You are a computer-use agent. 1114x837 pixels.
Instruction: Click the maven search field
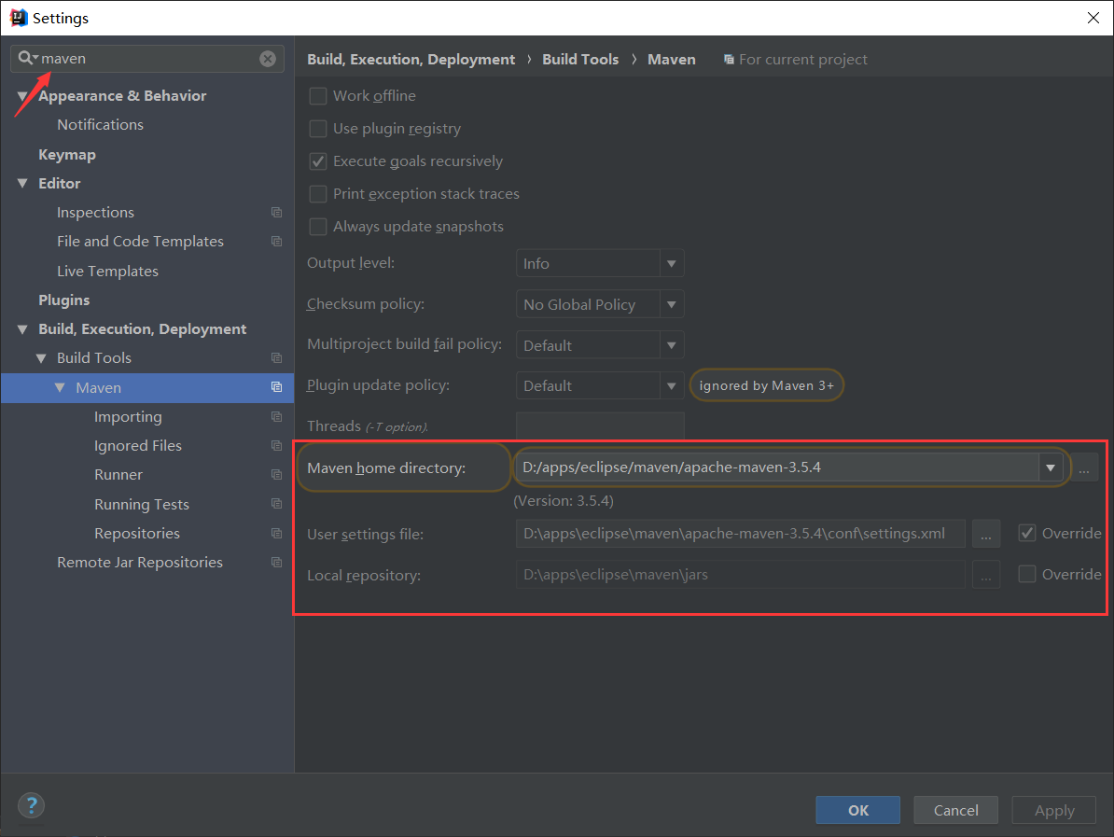pos(147,59)
